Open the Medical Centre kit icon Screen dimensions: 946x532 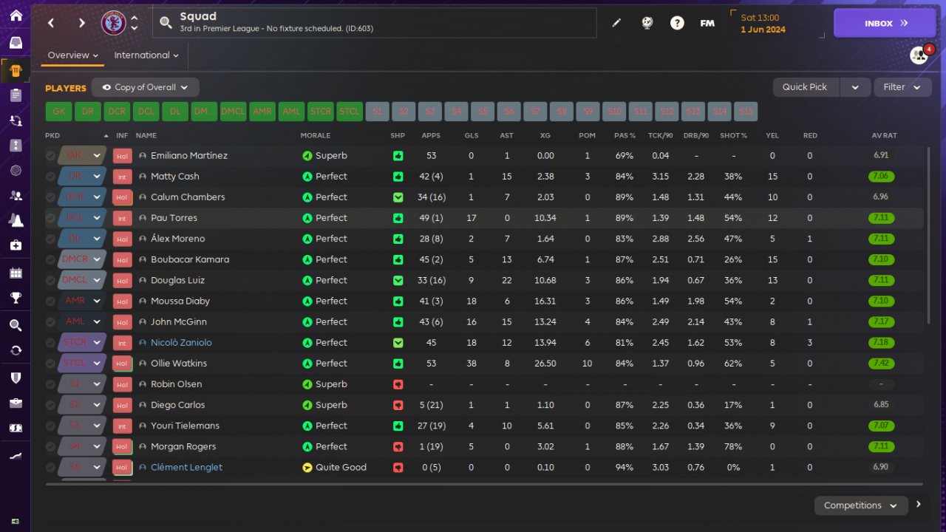tap(16, 245)
